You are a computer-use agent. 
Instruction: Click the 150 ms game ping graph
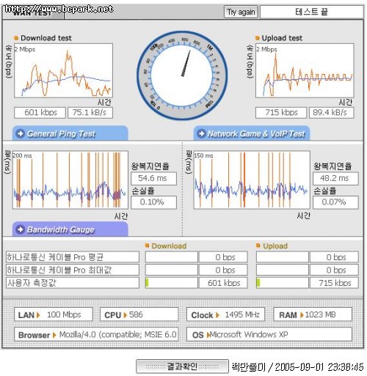(252, 180)
